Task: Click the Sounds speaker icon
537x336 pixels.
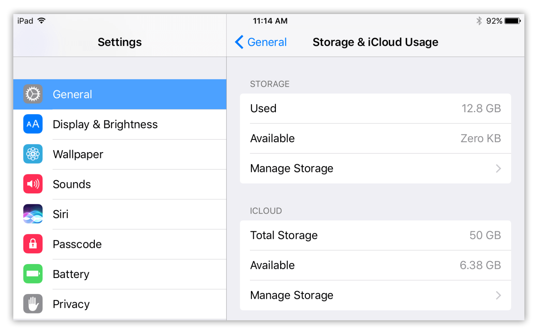Action: 33,184
